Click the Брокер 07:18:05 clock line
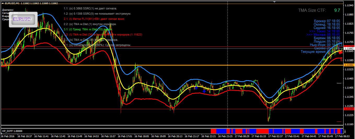The width and height of the screenshot is (355, 139). 327,21
